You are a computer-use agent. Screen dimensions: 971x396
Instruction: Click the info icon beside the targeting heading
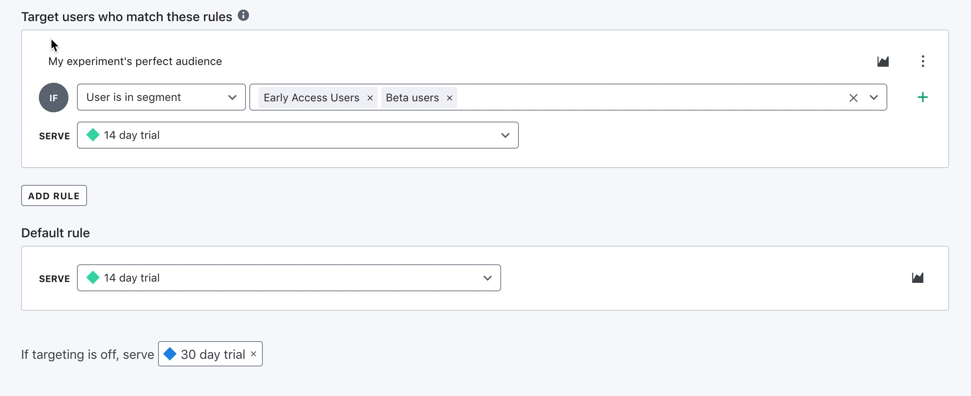(x=243, y=15)
